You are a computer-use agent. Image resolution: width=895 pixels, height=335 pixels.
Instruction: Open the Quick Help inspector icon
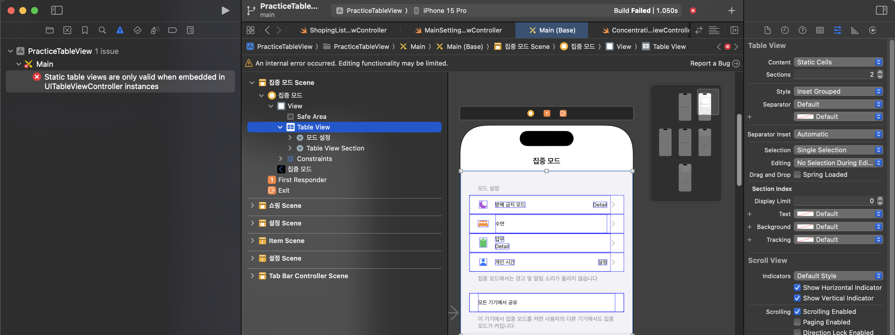802,30
